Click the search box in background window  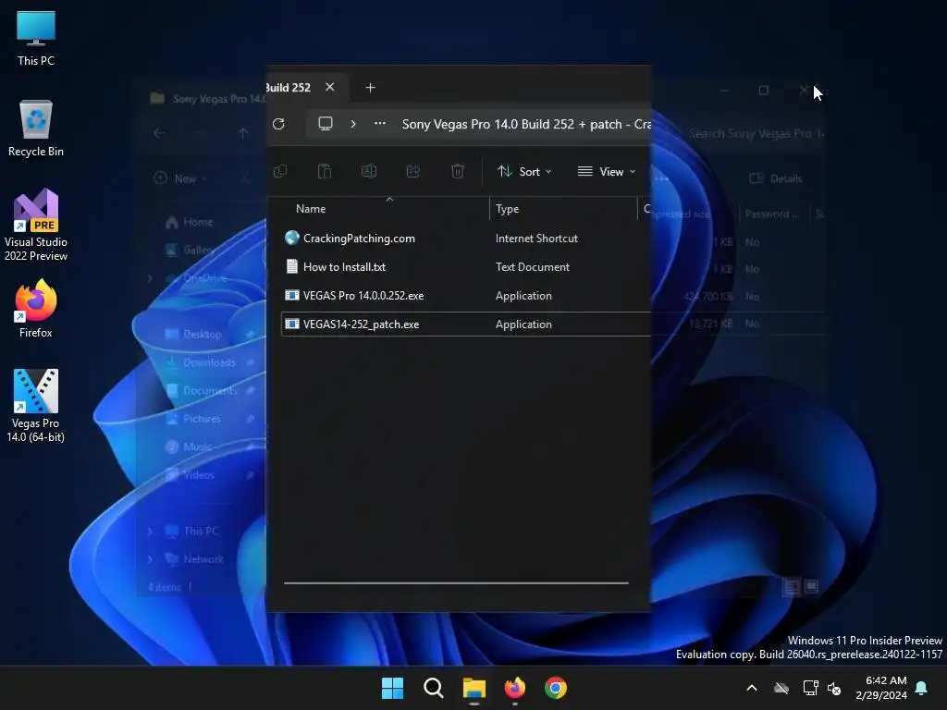(755, 133)
